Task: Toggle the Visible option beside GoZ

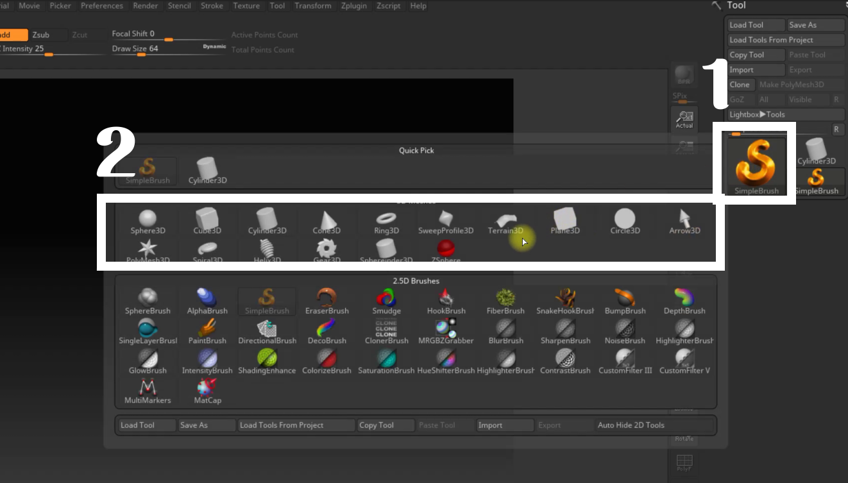Action: click(800, 99)
